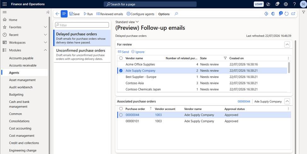
Task: Ignore the selected follow-up email
Action: tap(138, 52)
